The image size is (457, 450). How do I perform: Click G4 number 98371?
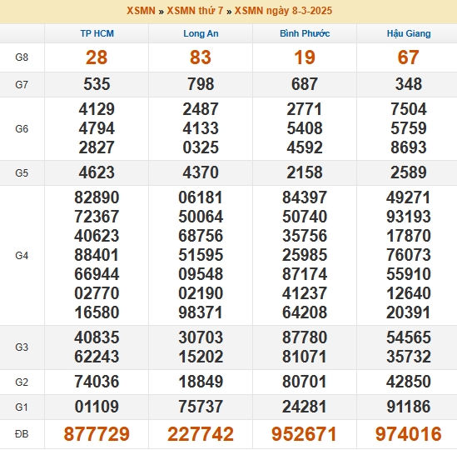click(x=201, y=312)
